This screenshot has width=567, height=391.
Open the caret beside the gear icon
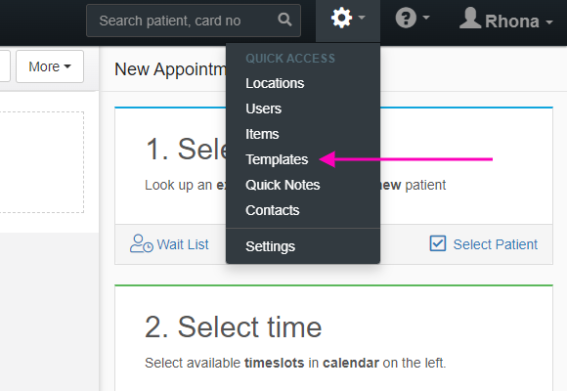[x=362, y=17]
